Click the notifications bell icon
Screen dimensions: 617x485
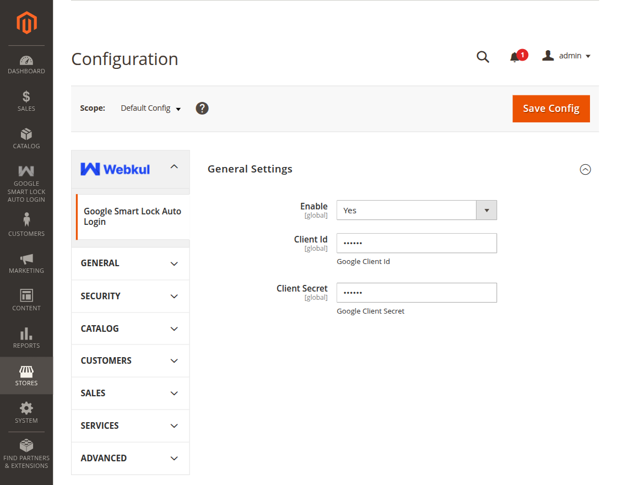(515, 56)
